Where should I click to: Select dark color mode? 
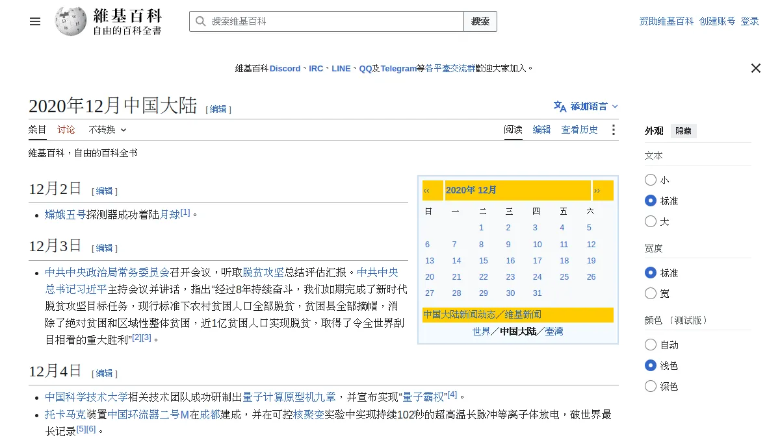[651, 386]
